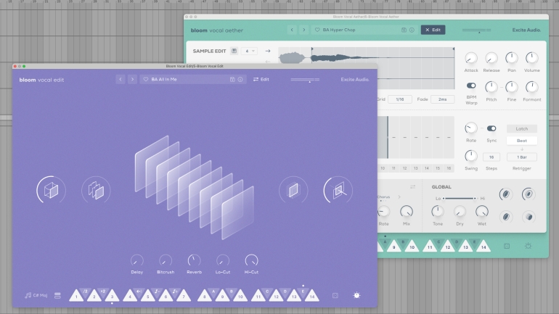Click the Fade 2ms value field
Screen dimensions: 559x314
point(442,99)
